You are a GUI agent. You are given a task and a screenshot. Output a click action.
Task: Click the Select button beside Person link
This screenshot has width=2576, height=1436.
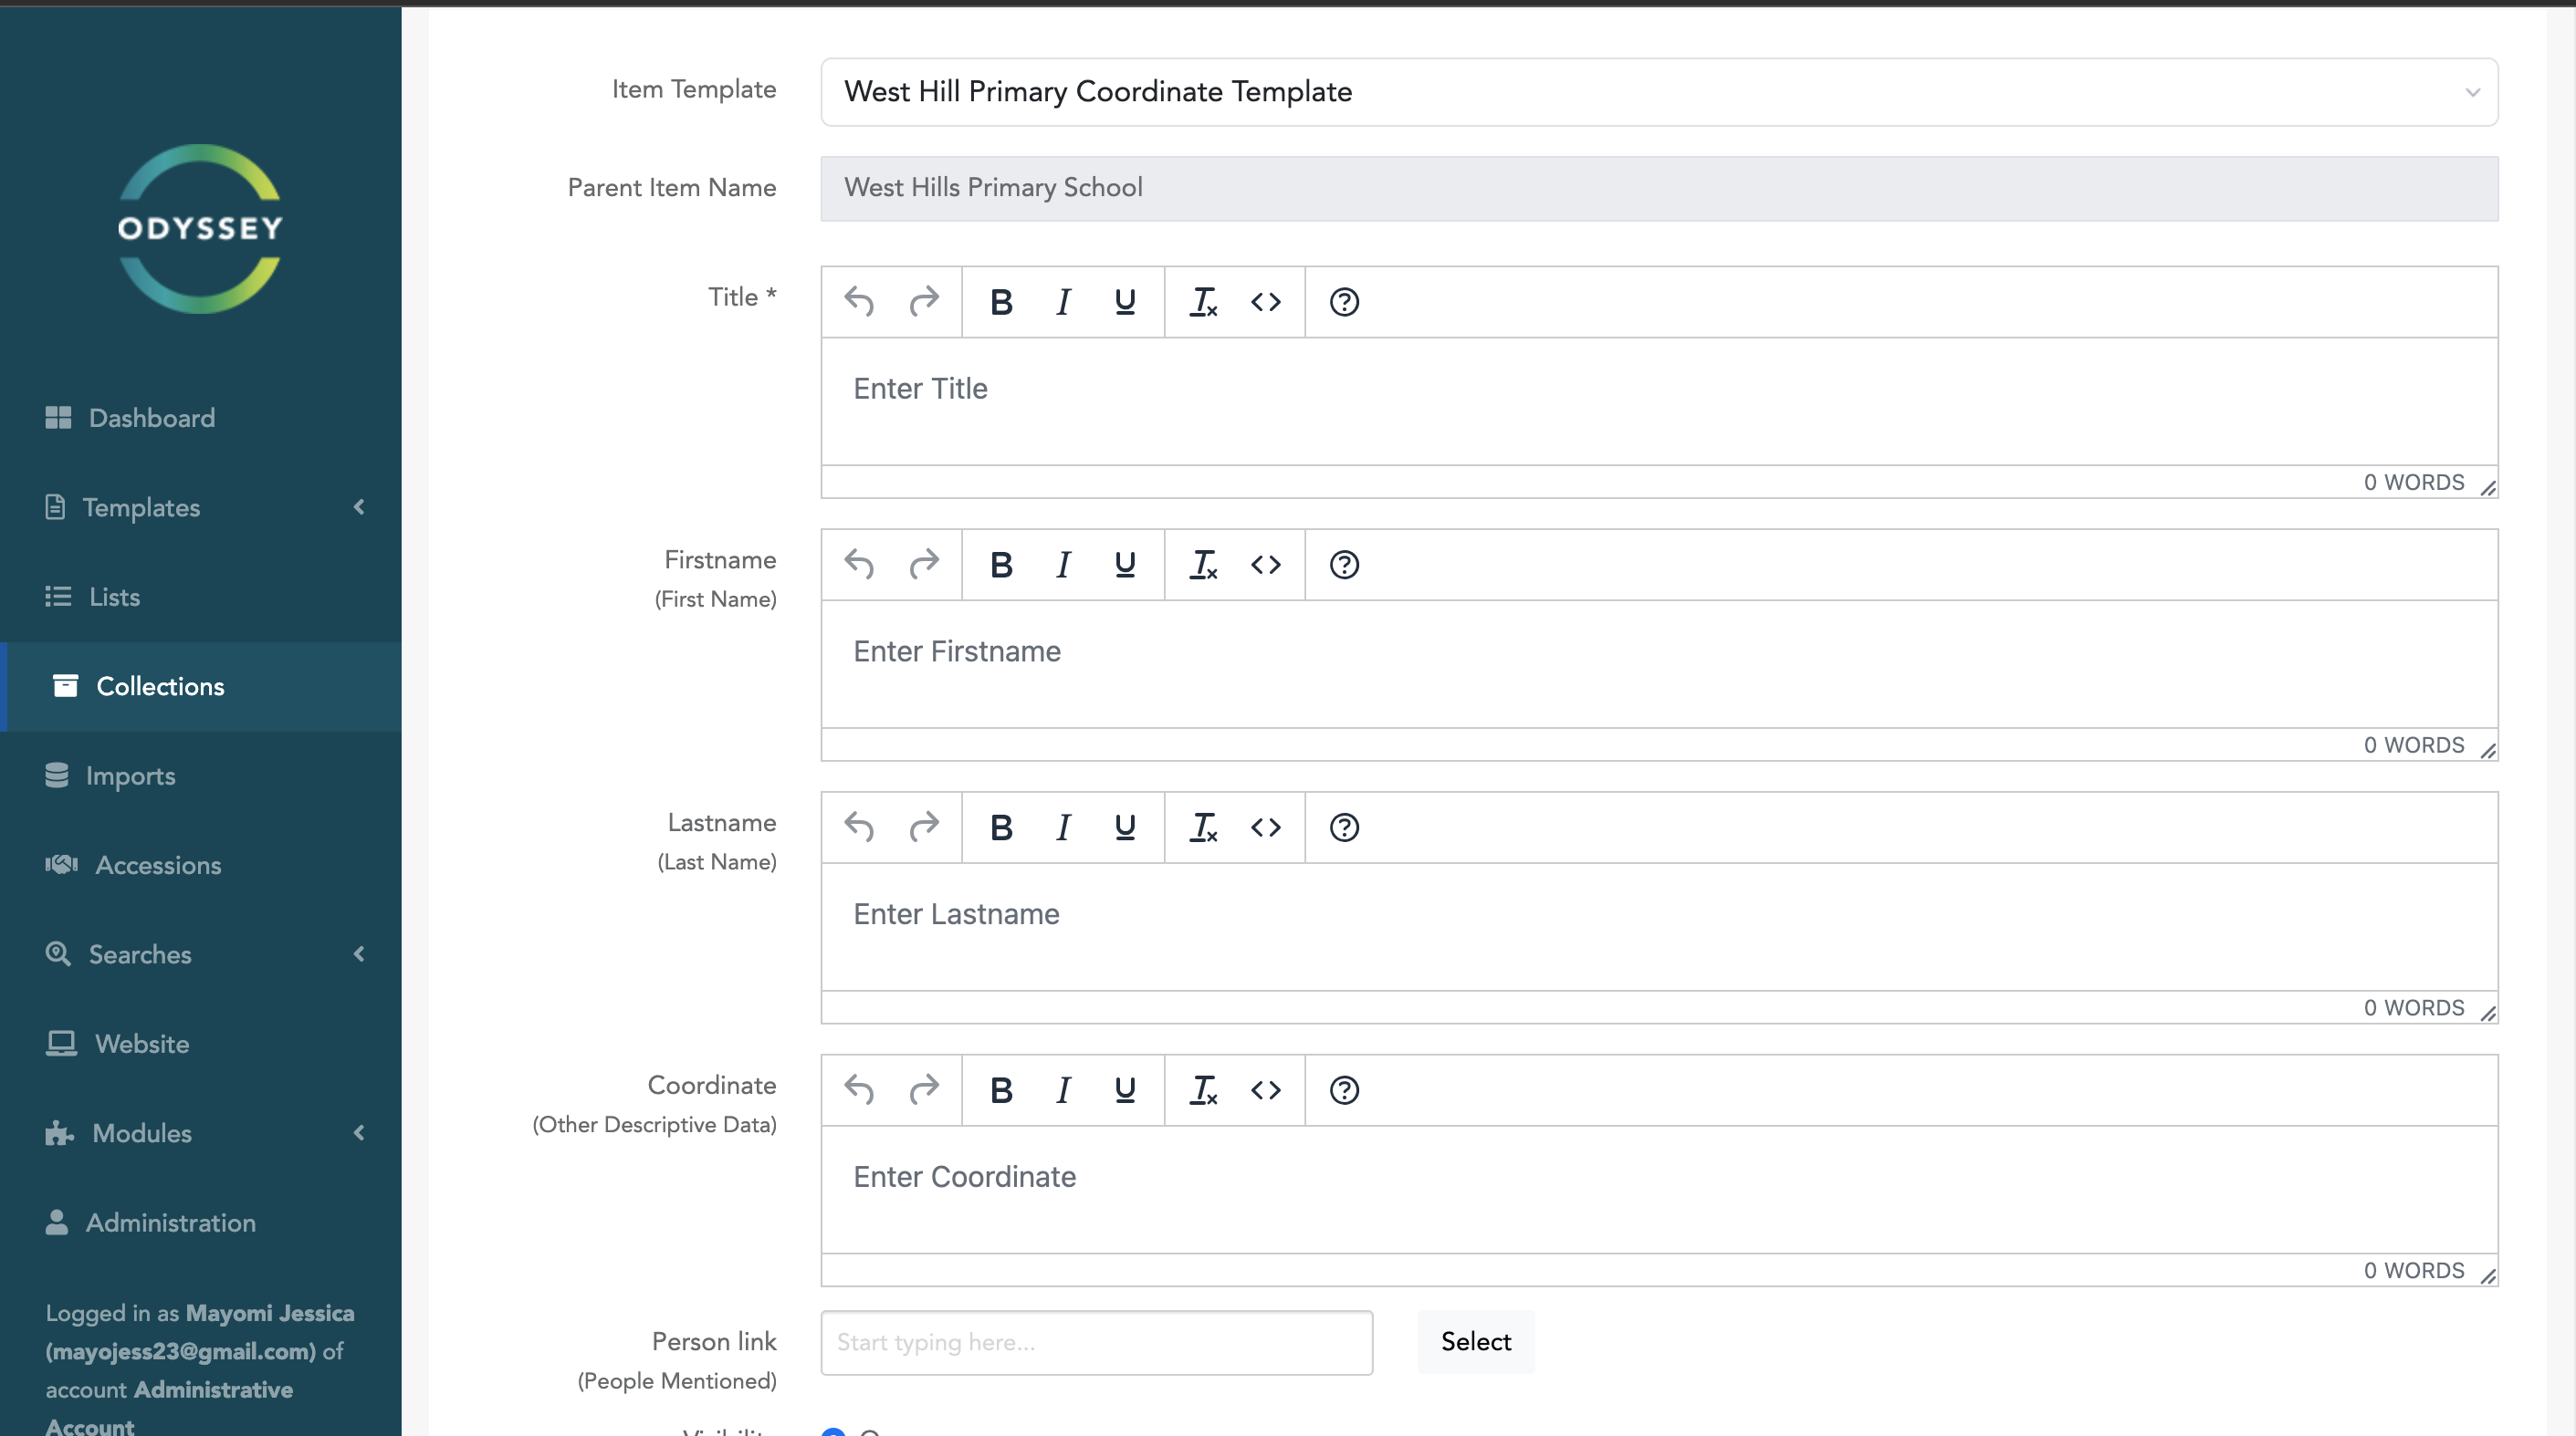[1475, 1342]
